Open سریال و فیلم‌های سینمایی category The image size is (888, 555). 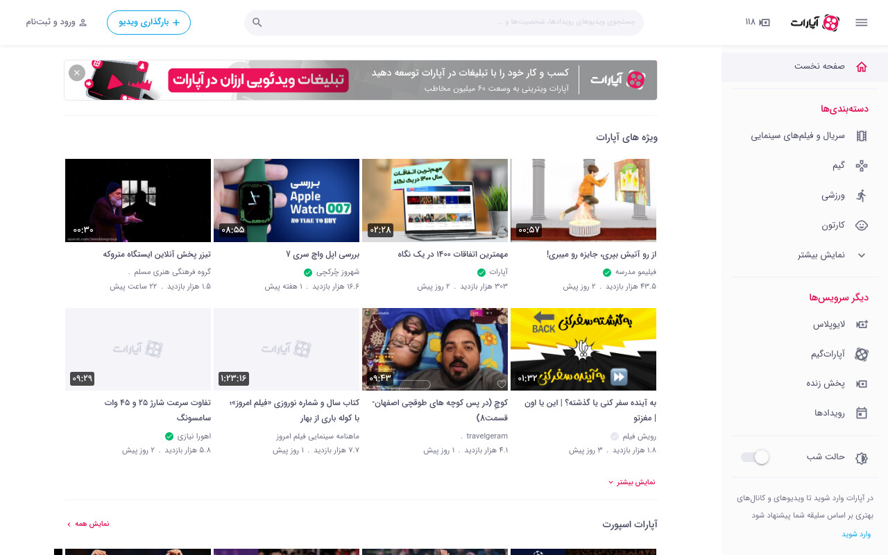805,136
